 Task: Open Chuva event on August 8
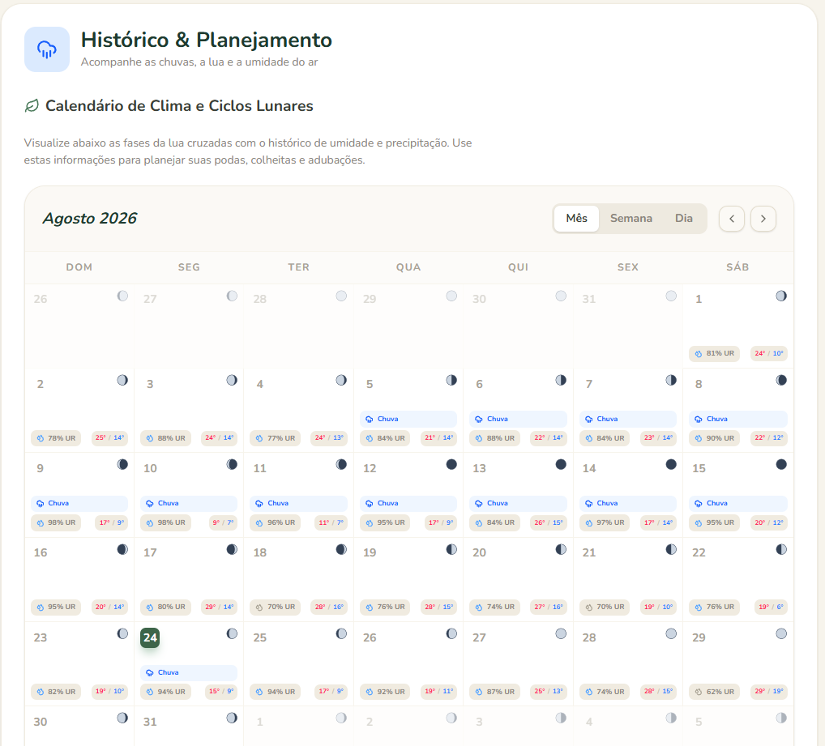[x=737, y=419]
